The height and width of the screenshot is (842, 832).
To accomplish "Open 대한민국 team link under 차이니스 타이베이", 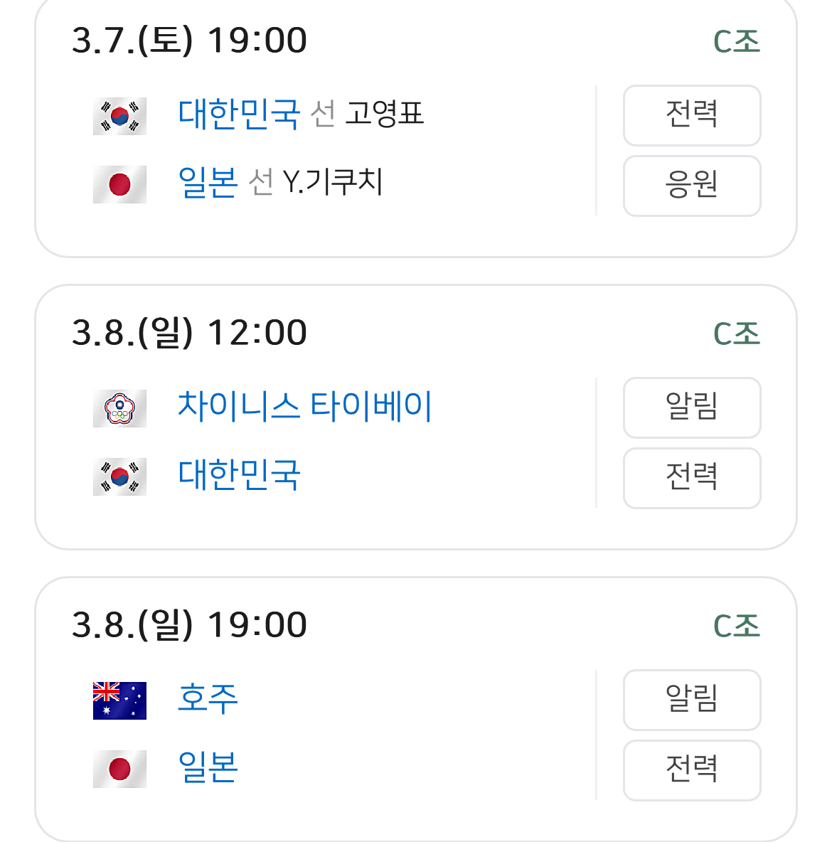I will (x=239, y=474).
